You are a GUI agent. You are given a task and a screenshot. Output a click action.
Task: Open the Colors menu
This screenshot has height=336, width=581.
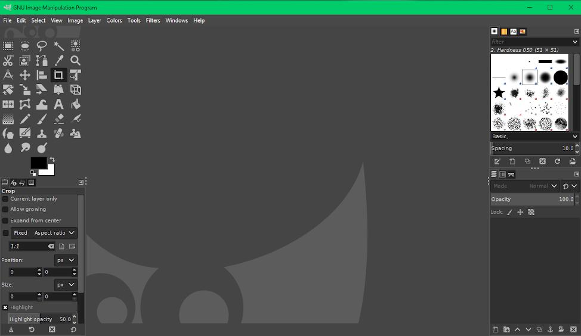point(114,20)
